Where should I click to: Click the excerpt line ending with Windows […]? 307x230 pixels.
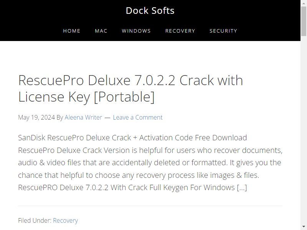pos(132,187)
